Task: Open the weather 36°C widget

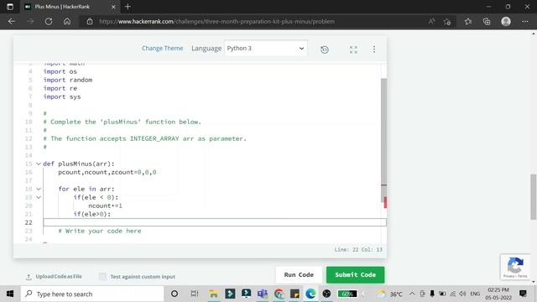Action: (389, 294)
